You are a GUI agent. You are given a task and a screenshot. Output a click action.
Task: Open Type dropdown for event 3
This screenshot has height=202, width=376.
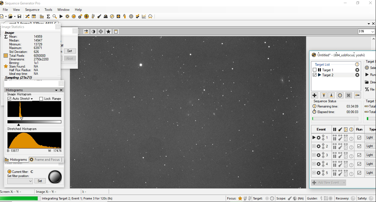click(x=370, y=155)
